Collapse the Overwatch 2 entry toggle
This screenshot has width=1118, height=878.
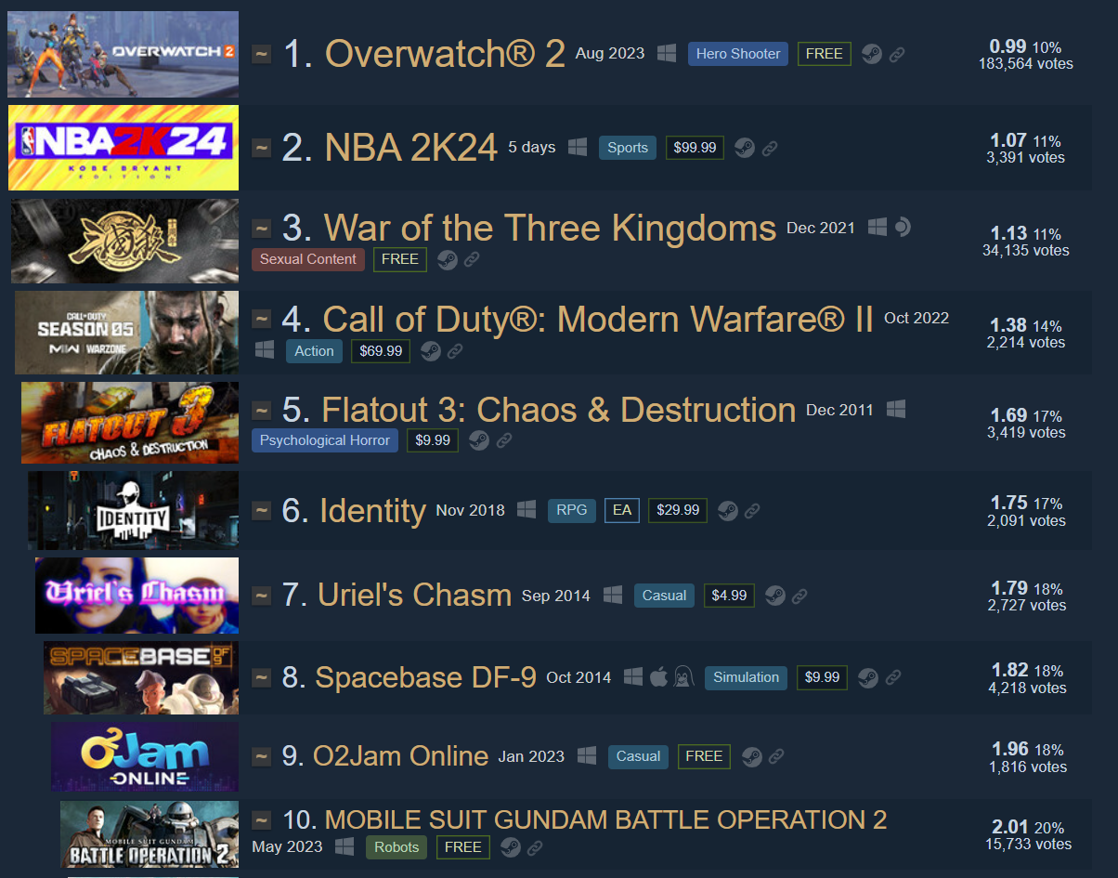(262, 55)
